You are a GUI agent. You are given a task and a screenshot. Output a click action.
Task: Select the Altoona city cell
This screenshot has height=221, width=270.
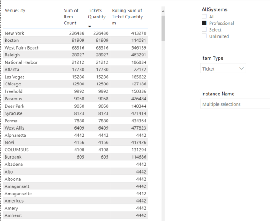[12, 179]
